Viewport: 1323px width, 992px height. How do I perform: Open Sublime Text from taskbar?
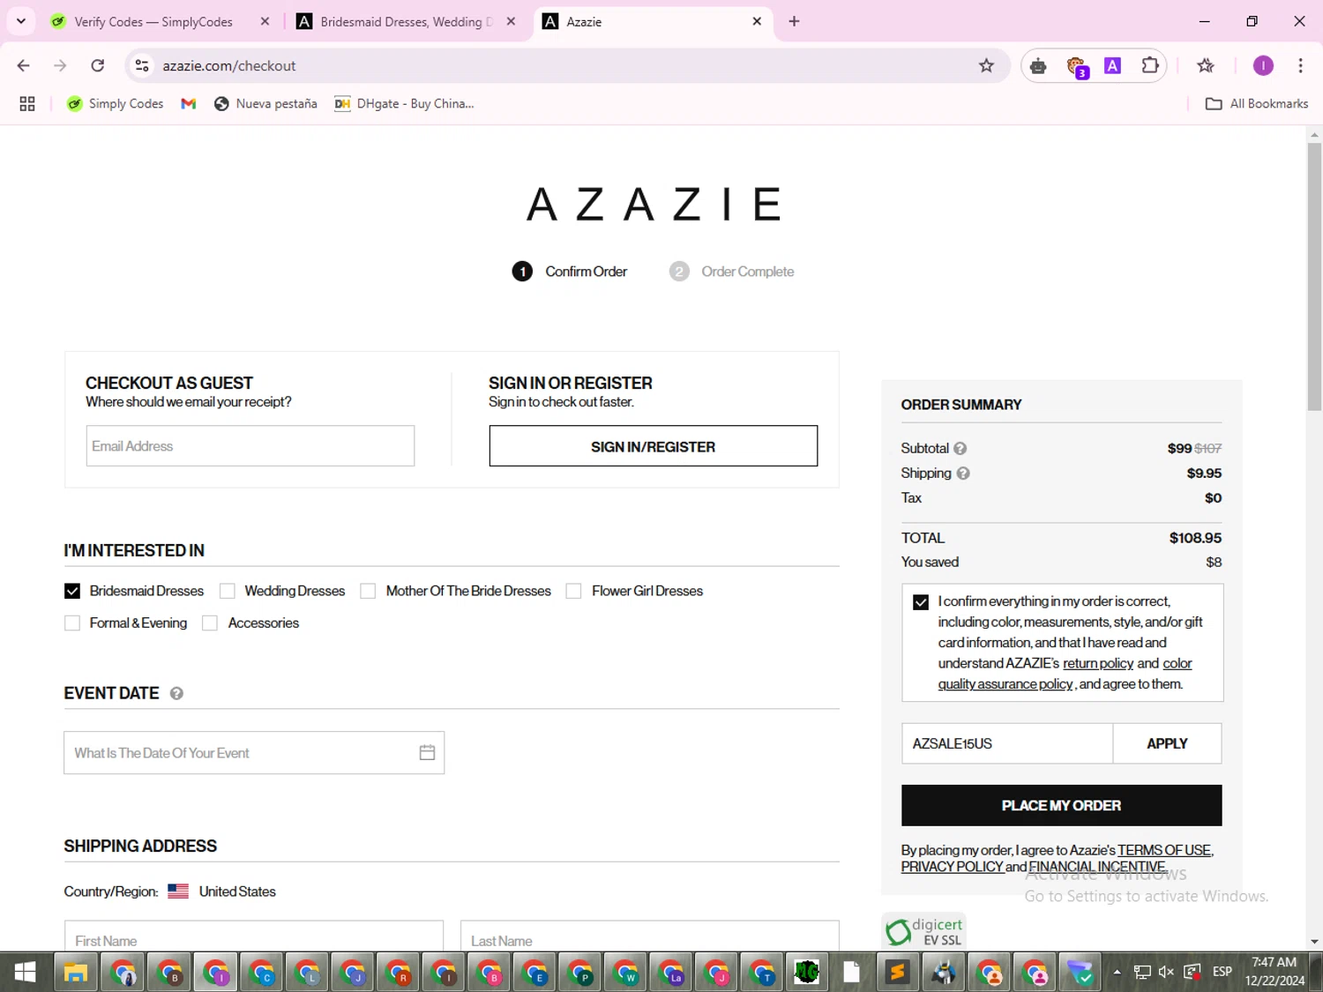point(897,973)
